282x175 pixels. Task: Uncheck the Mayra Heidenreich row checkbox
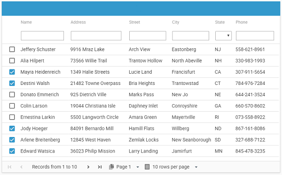(12, 72)
